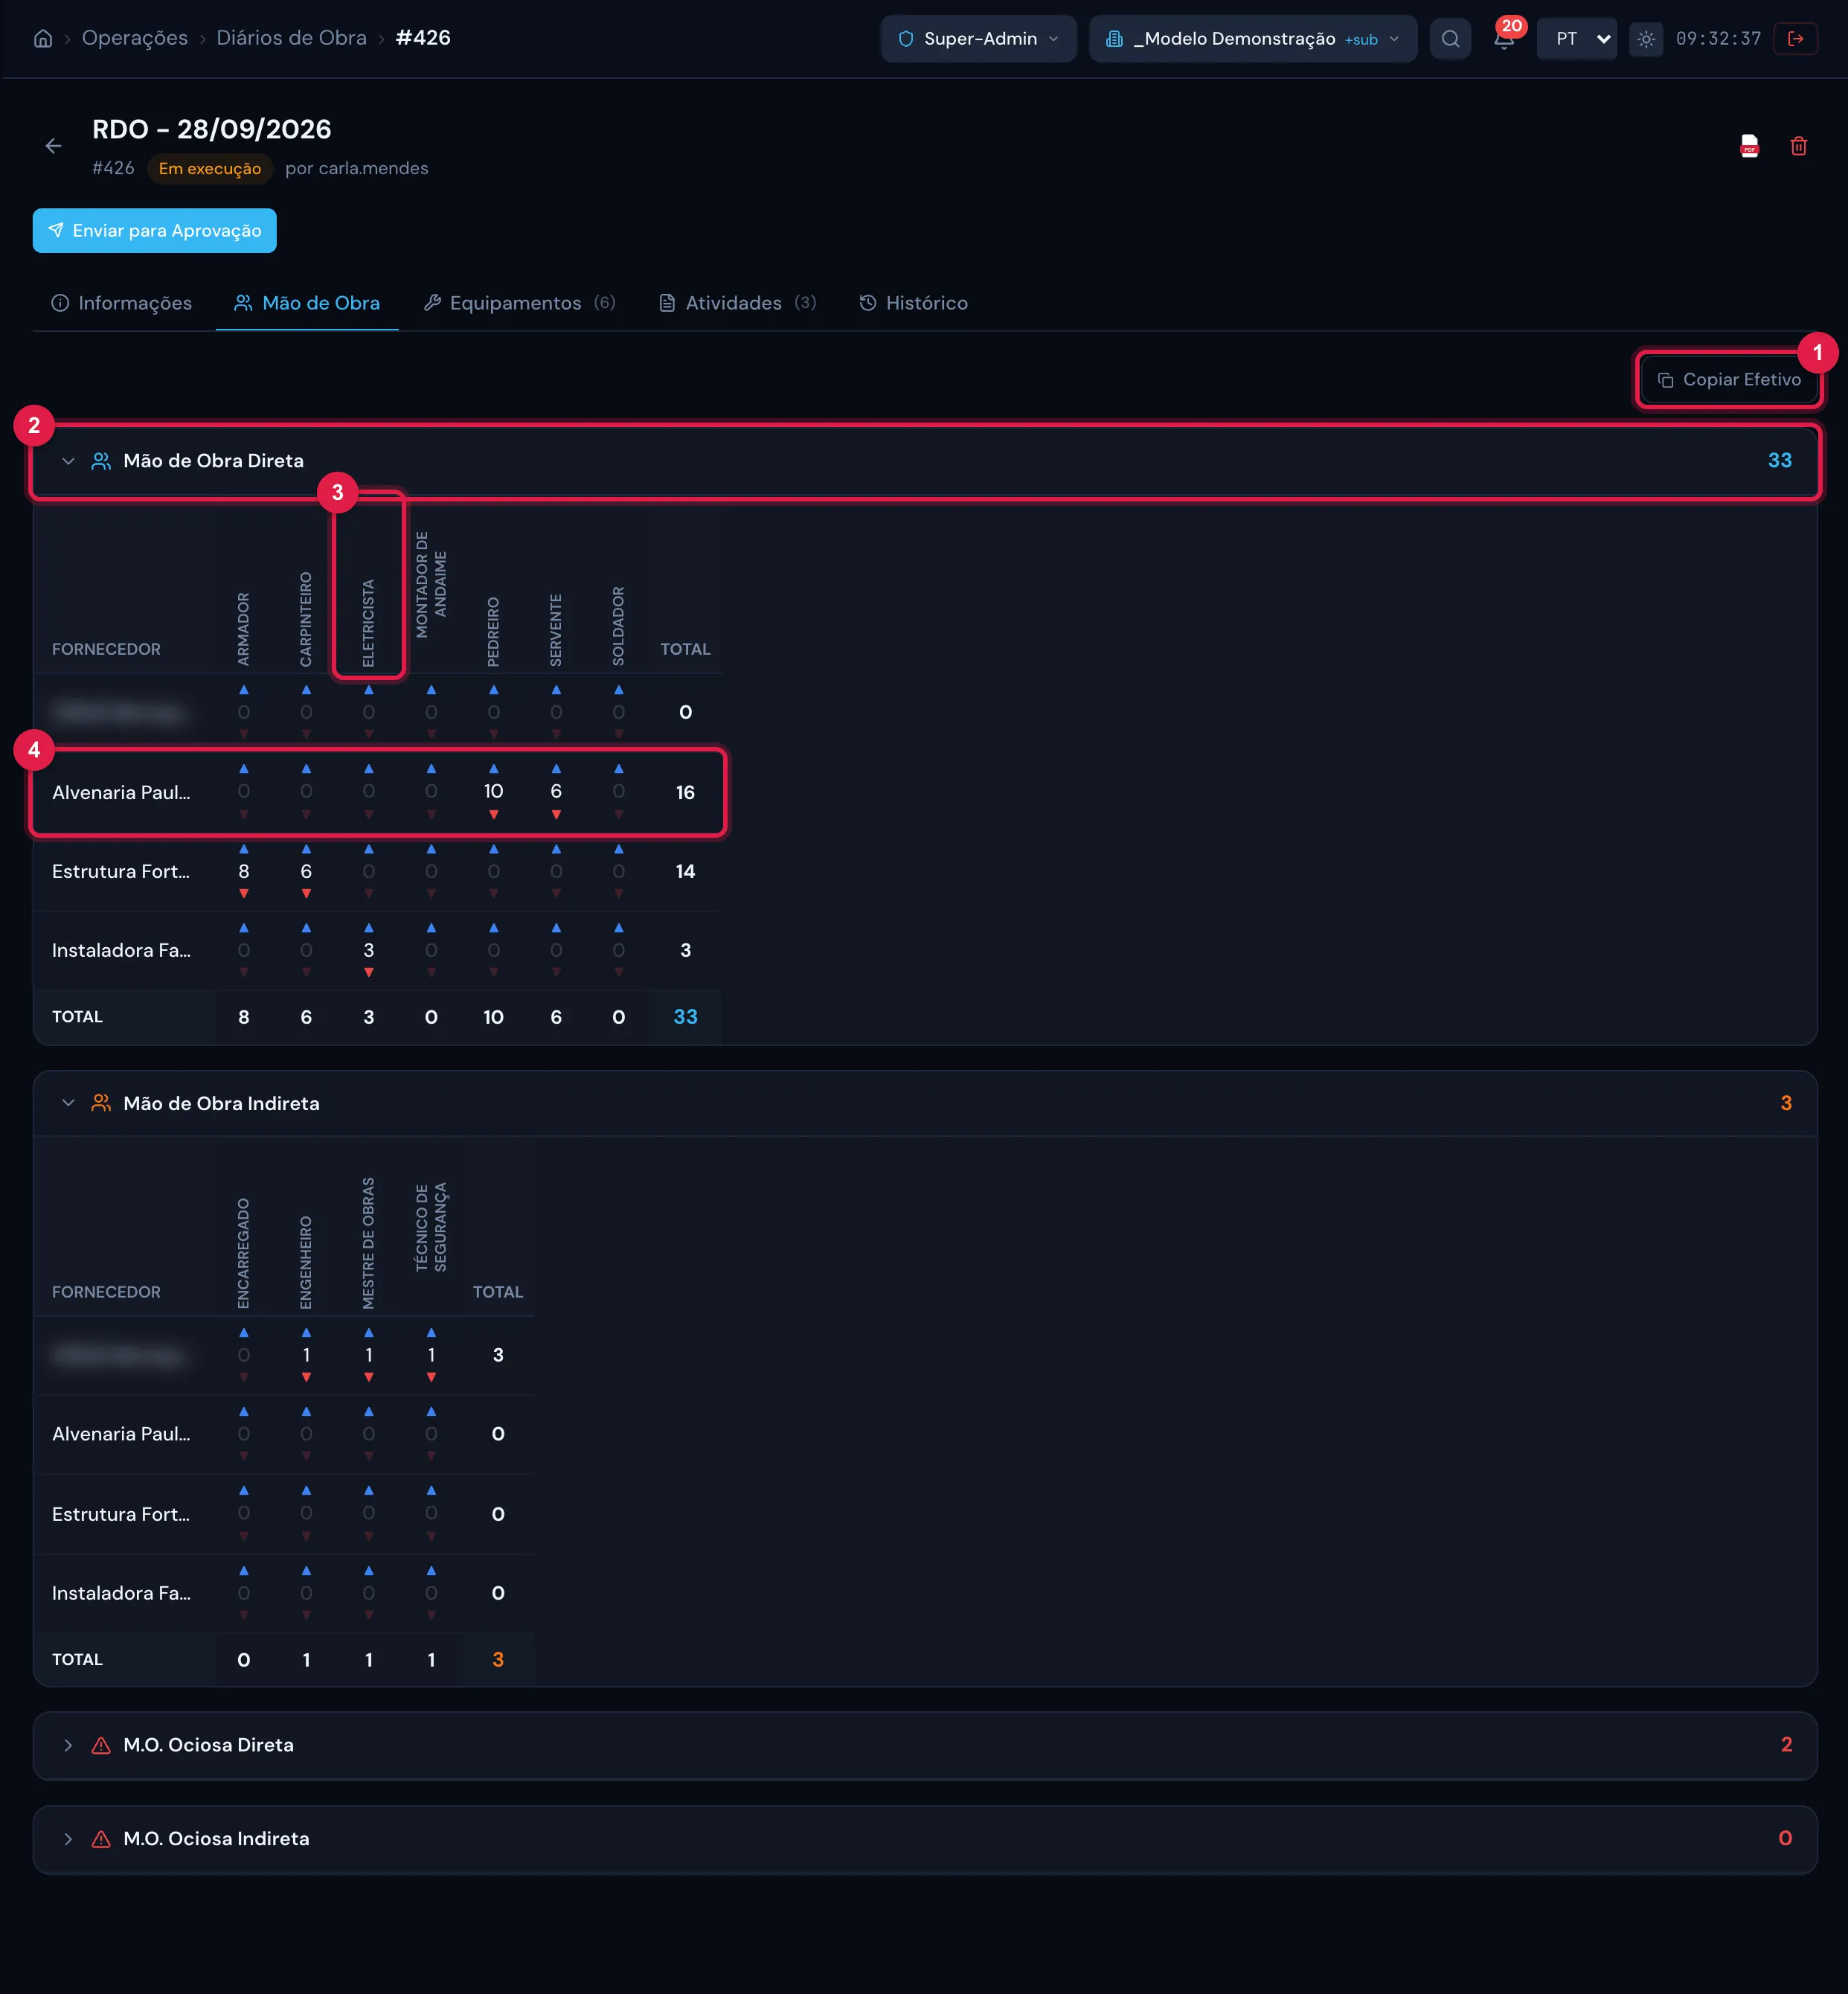This screenshot has width=1848, height=1994.
Task: Click direct labor grand total 33 cell
Action: [685, 1017]
